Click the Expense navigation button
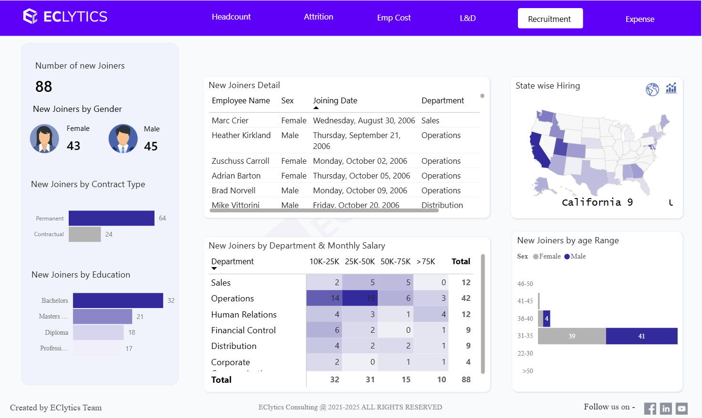 pyautogui.click(x=640, y=19)
